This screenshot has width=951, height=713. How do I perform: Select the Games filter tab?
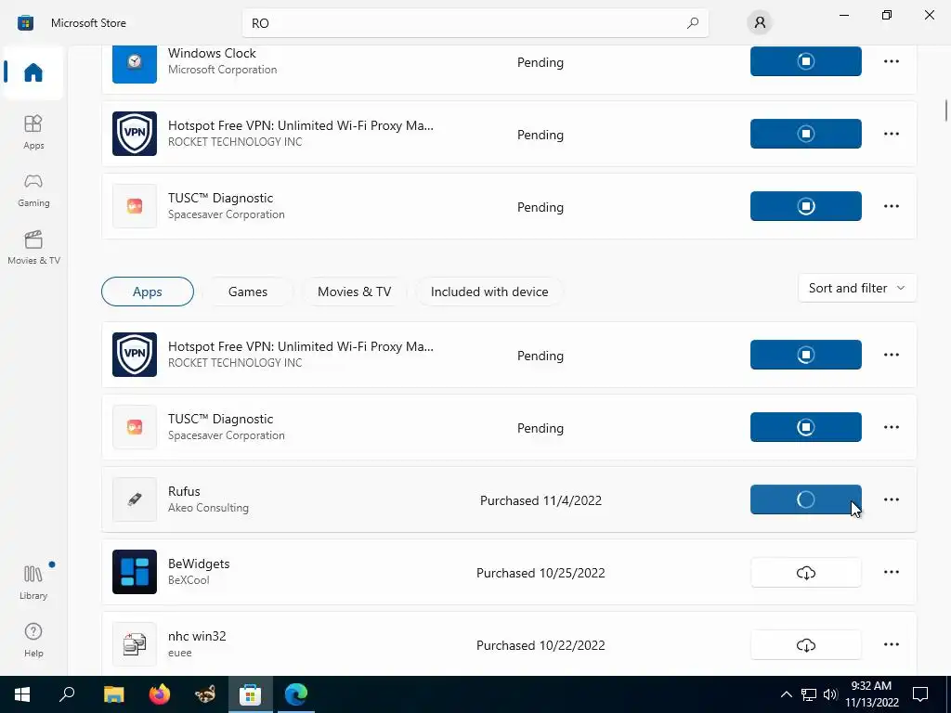[247, 292]
